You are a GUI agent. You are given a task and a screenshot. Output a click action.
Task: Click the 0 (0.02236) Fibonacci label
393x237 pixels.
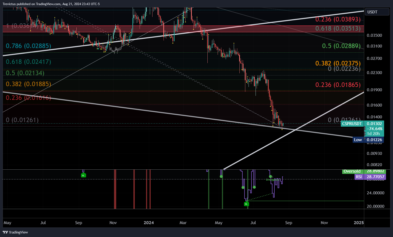click(344, 69)
